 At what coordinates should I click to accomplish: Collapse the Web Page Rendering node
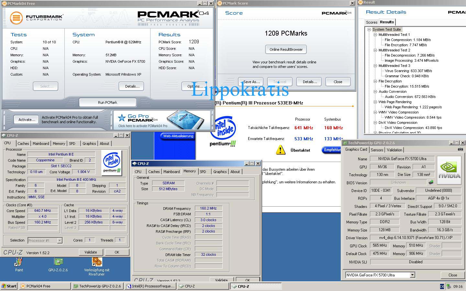tap(375, 102)
